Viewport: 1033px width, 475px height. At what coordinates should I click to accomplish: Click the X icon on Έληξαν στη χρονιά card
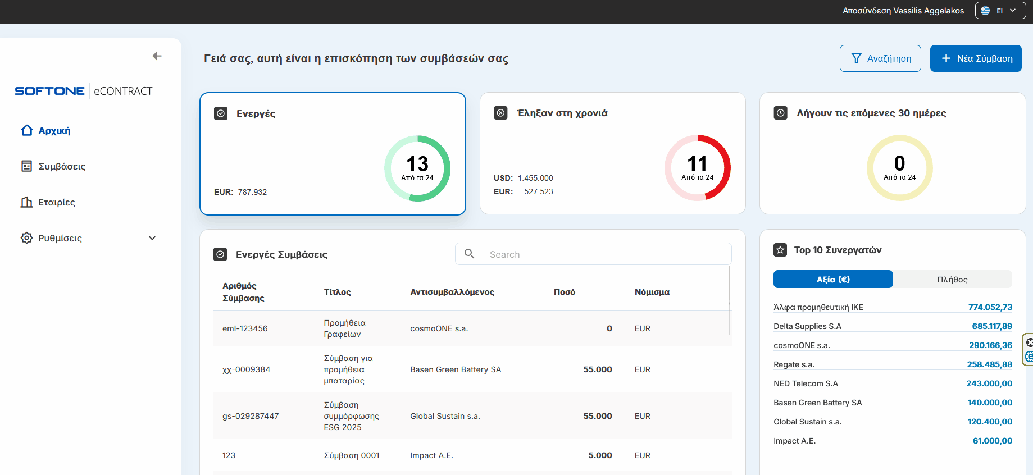[500, 113]
